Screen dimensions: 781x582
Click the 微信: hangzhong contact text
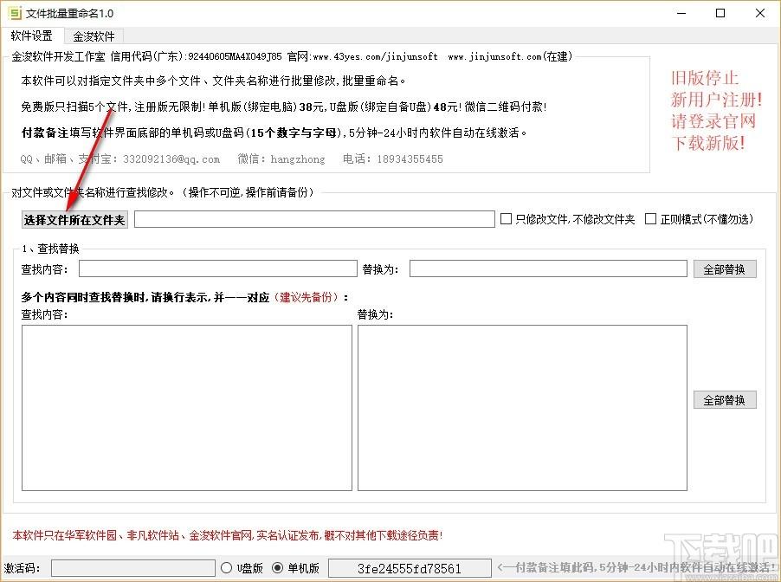(x=281, y=159)
